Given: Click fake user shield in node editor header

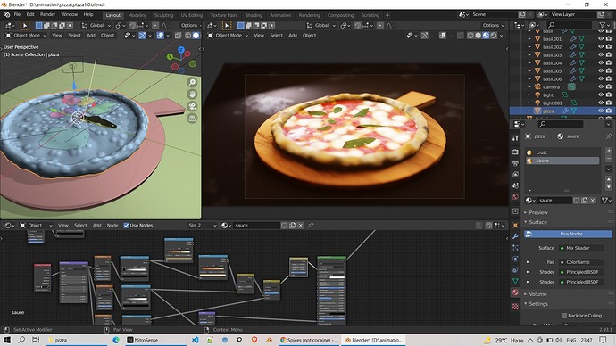Looking at the screenshot, I should click(285, 226).
